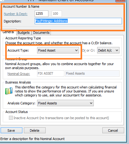The height and width of the screenshot is (144, 129).
Task: Follow the Nominal Group link
Action: click(x=19, y=74)
